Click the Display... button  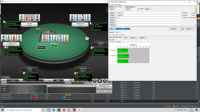click(x=133, y=38)
